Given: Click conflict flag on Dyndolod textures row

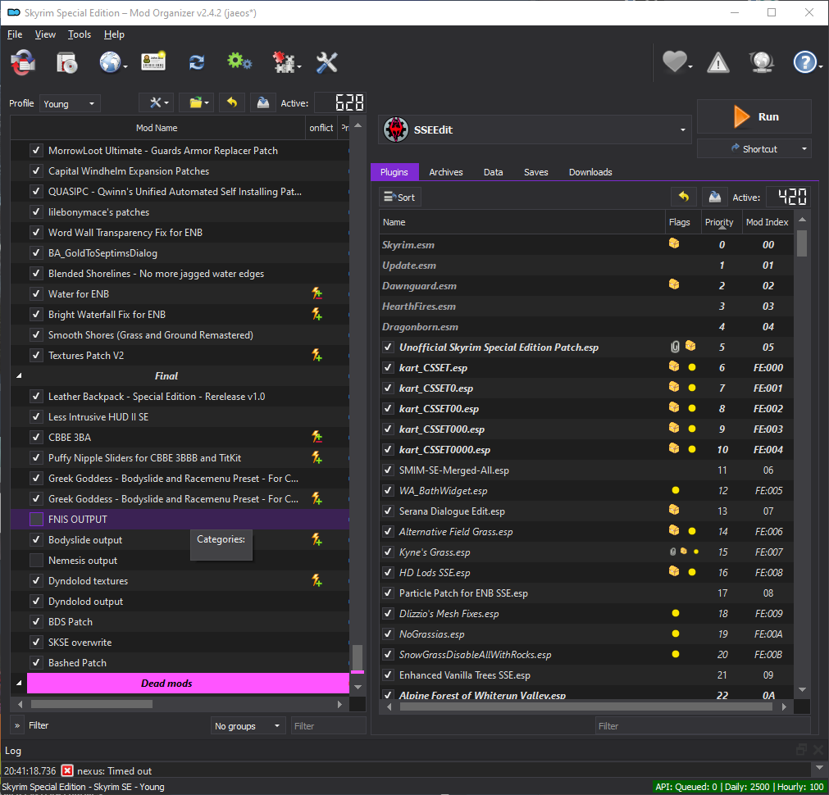Looking at the screenshot, I should pyautogui.click(x=317, y=580).
